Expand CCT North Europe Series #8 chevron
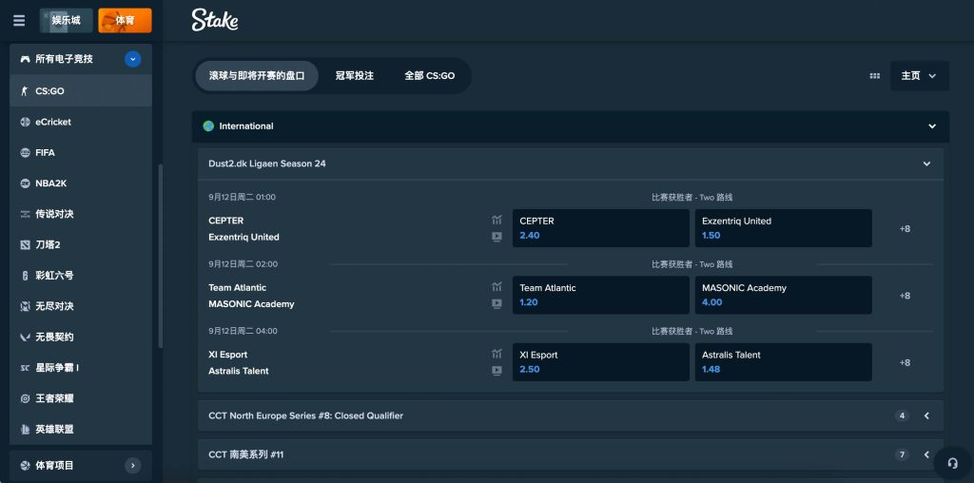974x483 pixels. click(926, 415)
